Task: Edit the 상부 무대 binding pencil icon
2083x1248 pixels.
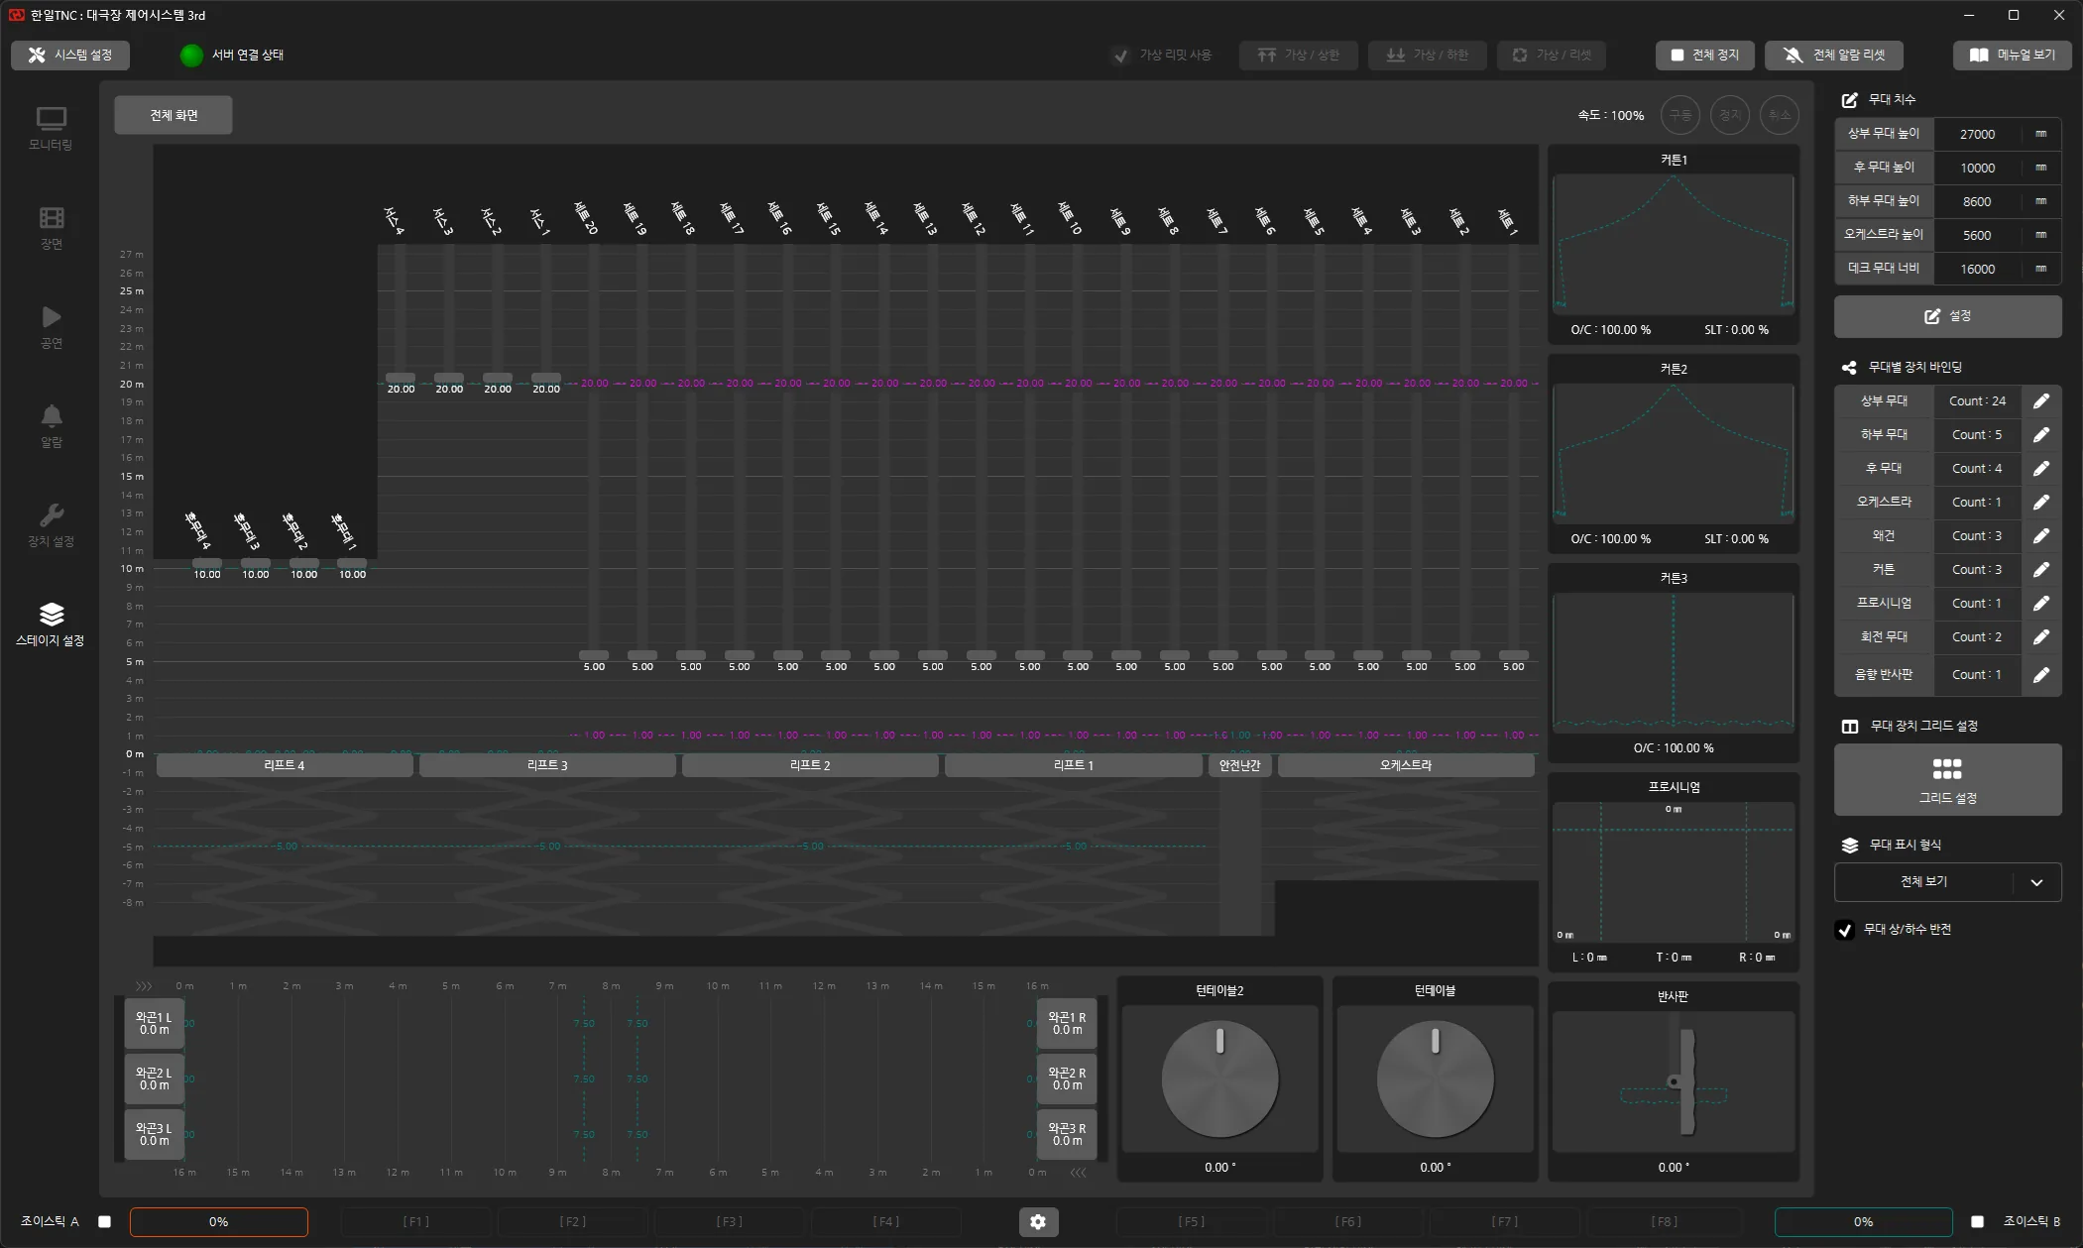Action: point(2040,401)
